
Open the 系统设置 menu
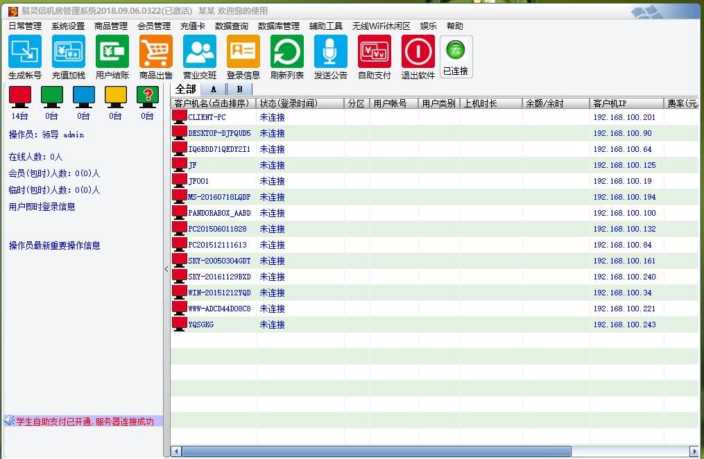pyautogui.click(x=68, y=26)
